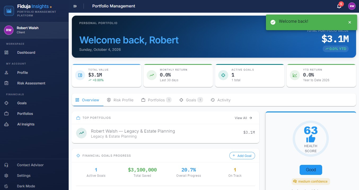
Task: Click the wallet icon in the Total Value card
Action: [80, 75]
